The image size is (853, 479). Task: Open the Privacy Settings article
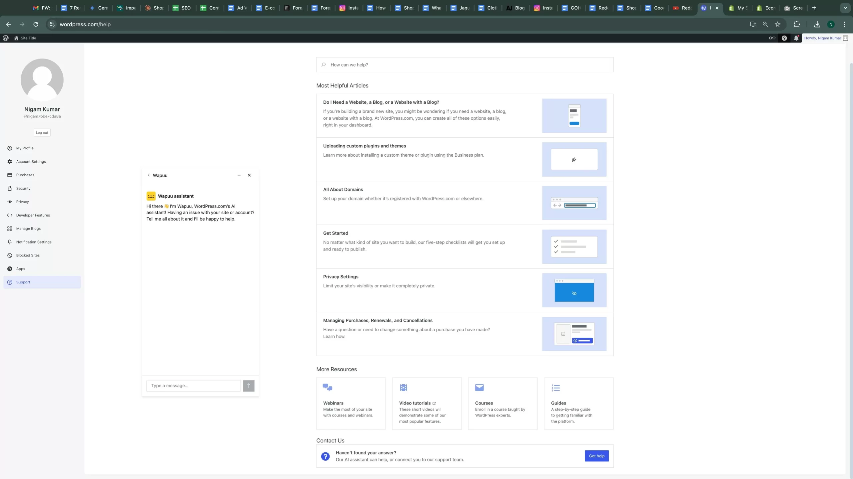464,290
